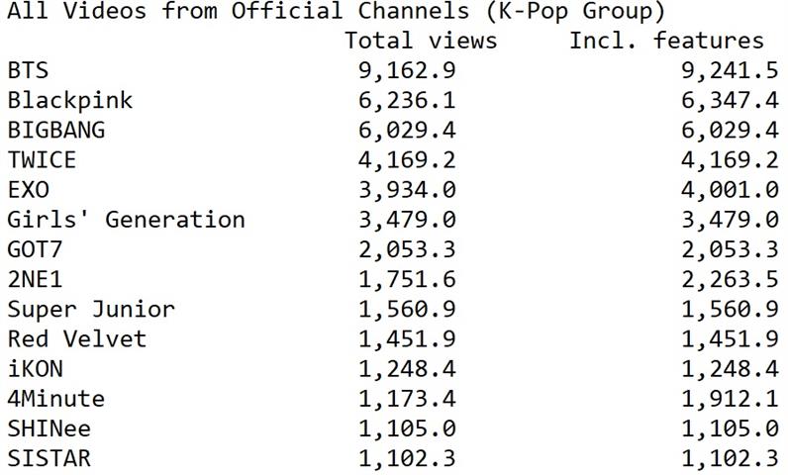Select the SHINee group name
The width and height of the screenshot is (788, 475).
[x=49, y=428]
